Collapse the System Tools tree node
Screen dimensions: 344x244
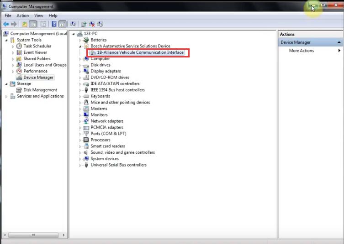pos(6,40)
